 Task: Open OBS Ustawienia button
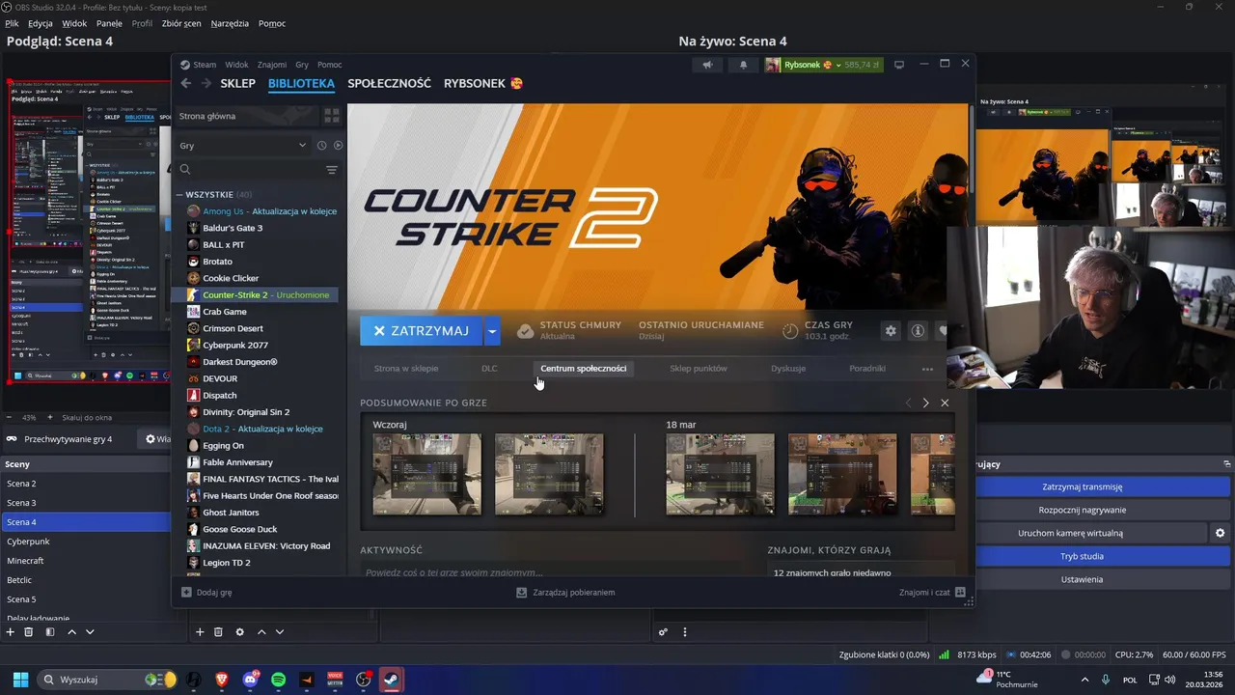tap(1080, 579)
